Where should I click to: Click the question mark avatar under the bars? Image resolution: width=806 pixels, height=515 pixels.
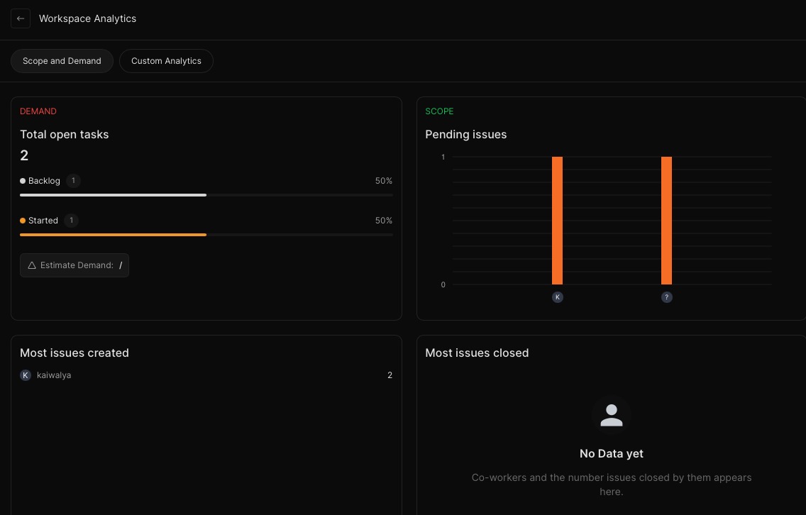click(667, 297)
